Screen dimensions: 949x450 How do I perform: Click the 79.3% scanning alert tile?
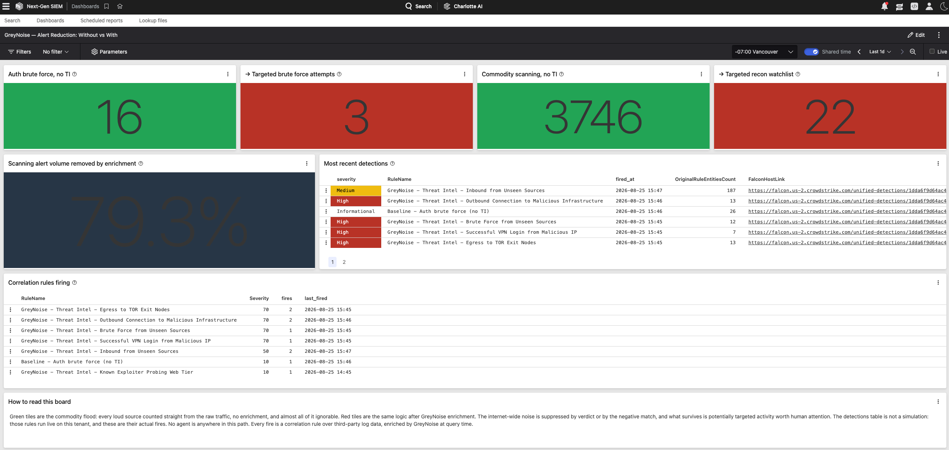[x=159, y=220]
